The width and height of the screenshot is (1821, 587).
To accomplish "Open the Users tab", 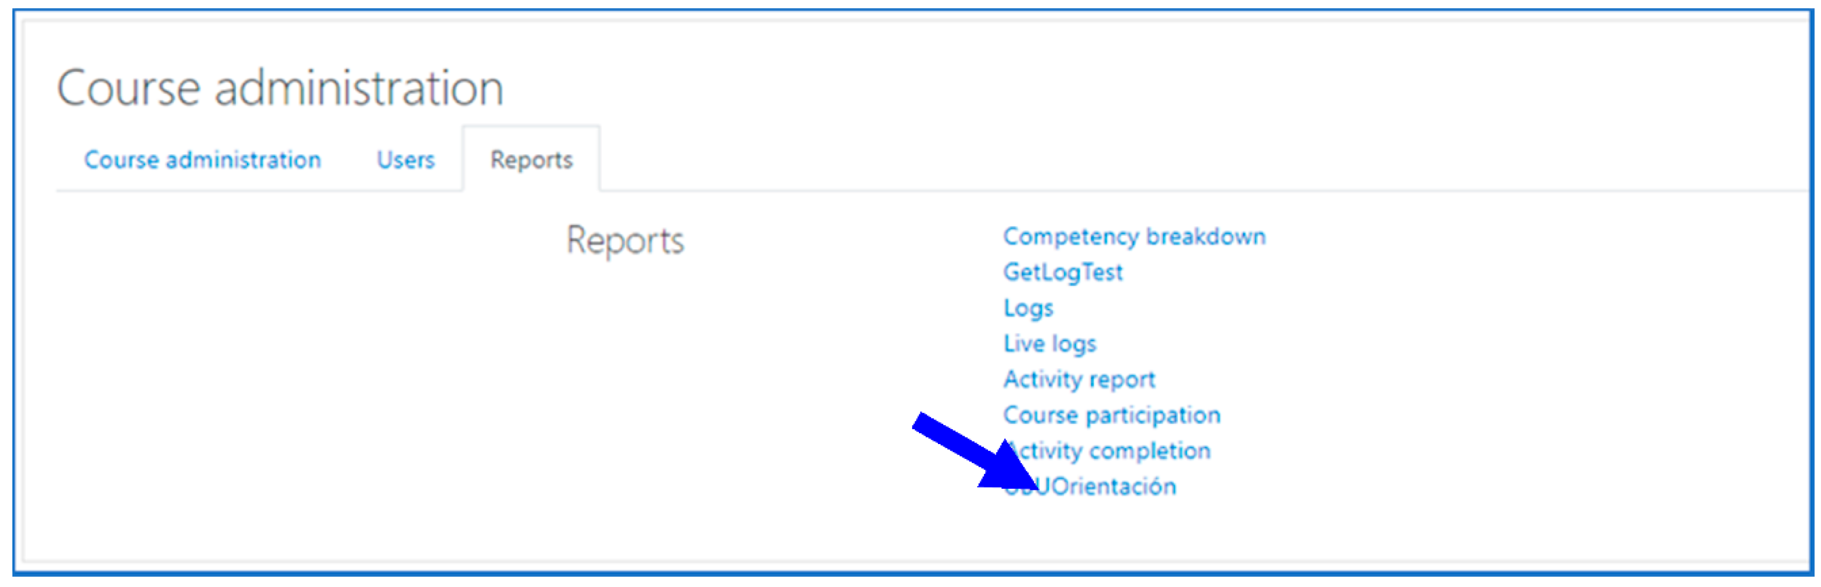I will [x=405, y=160].
